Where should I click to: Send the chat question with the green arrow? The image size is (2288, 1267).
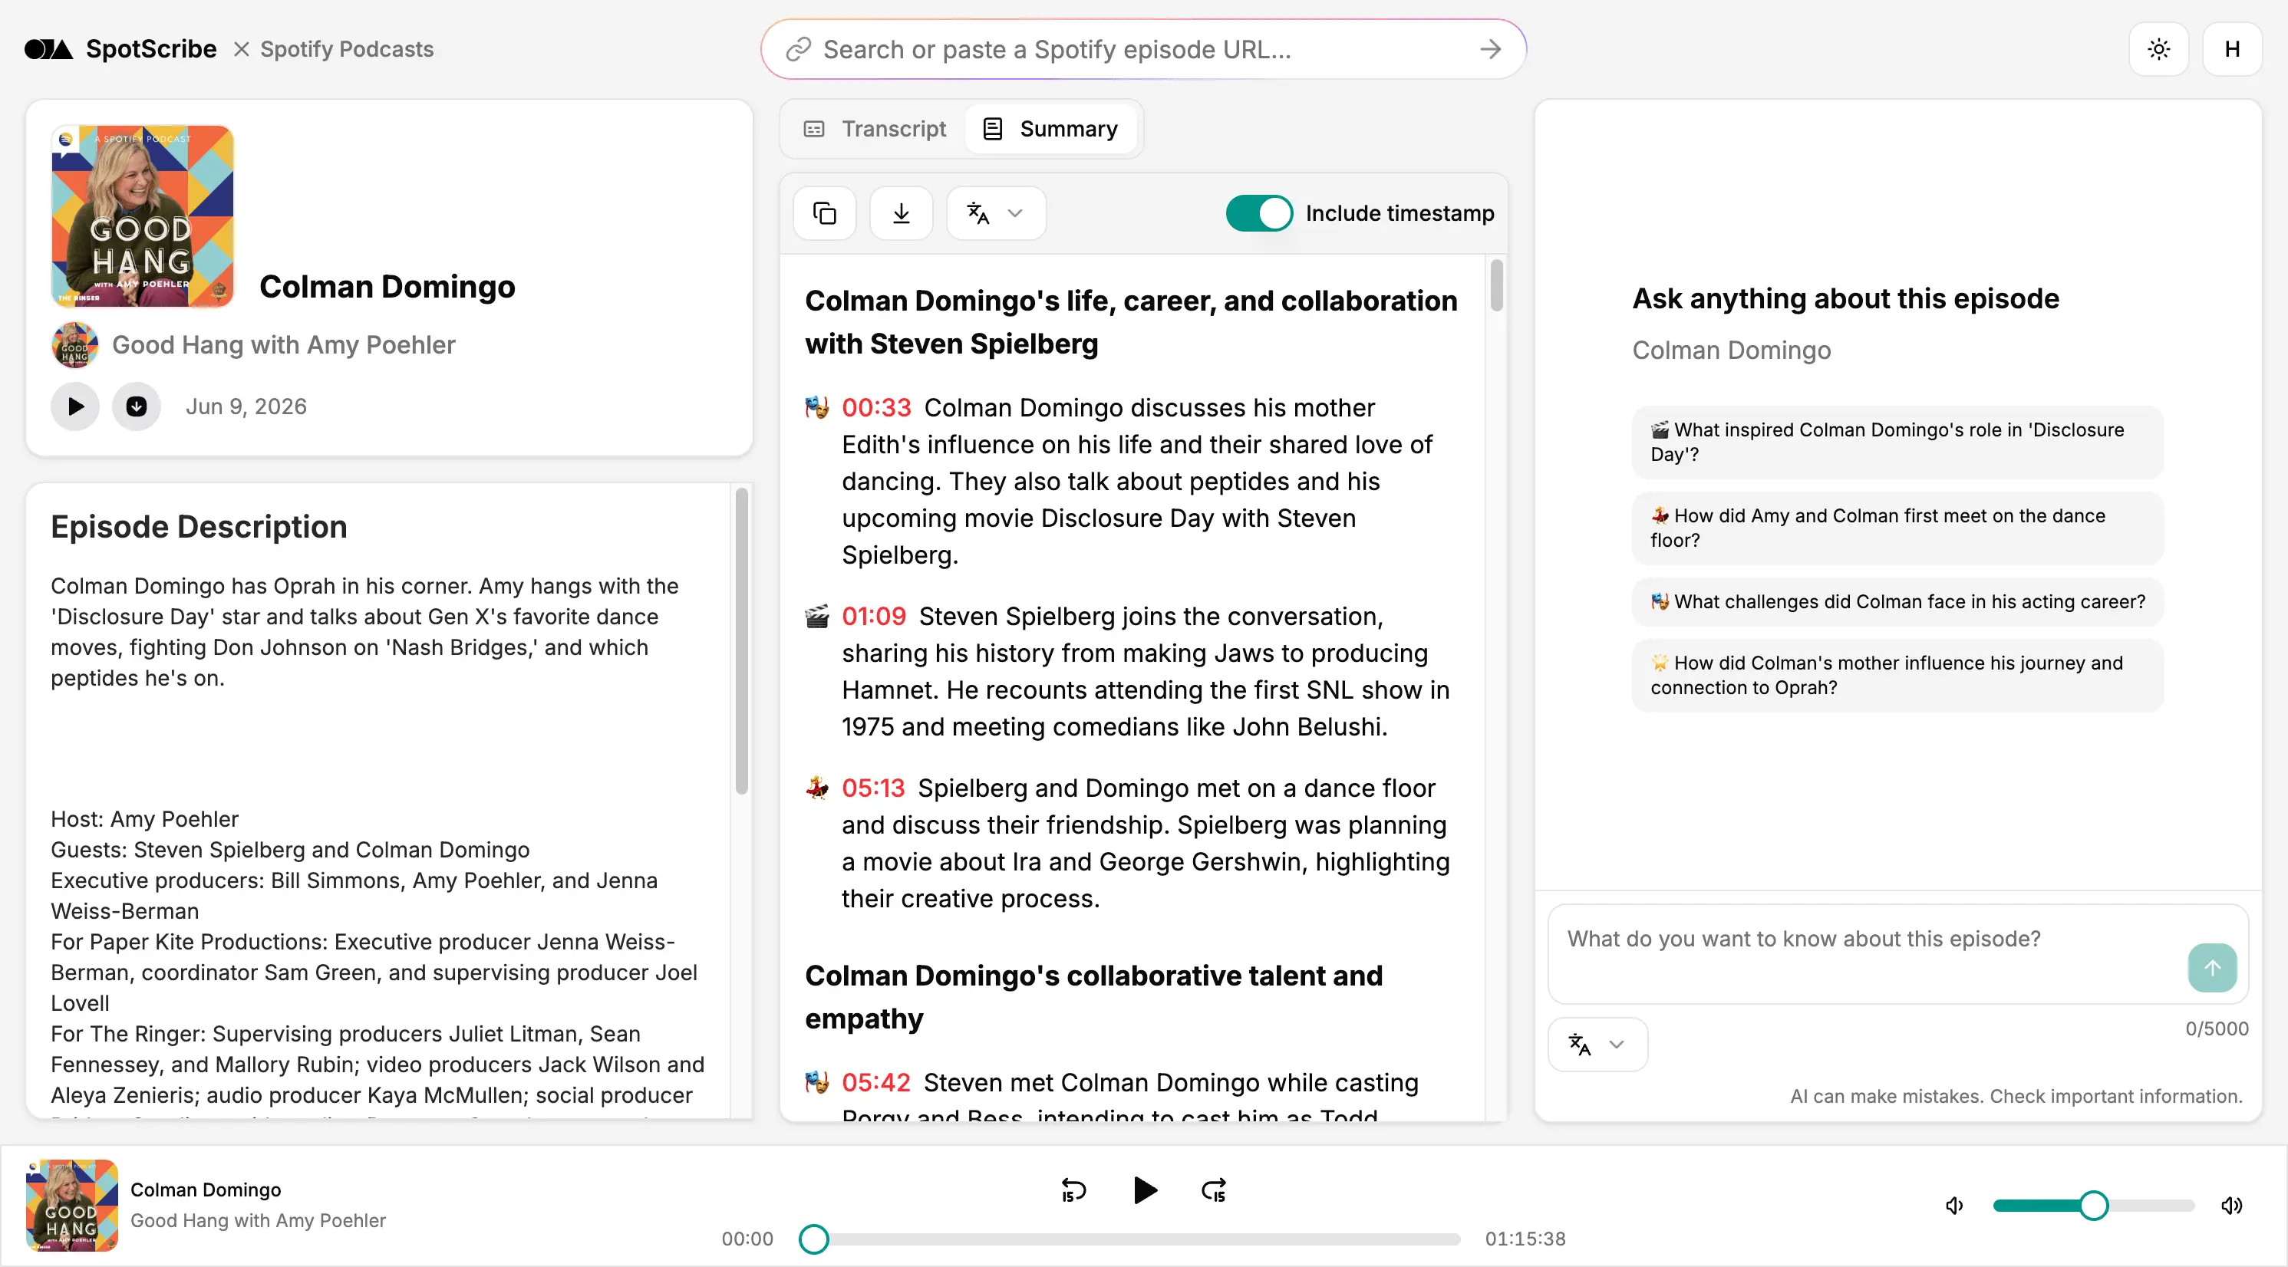coord(2211,968)
